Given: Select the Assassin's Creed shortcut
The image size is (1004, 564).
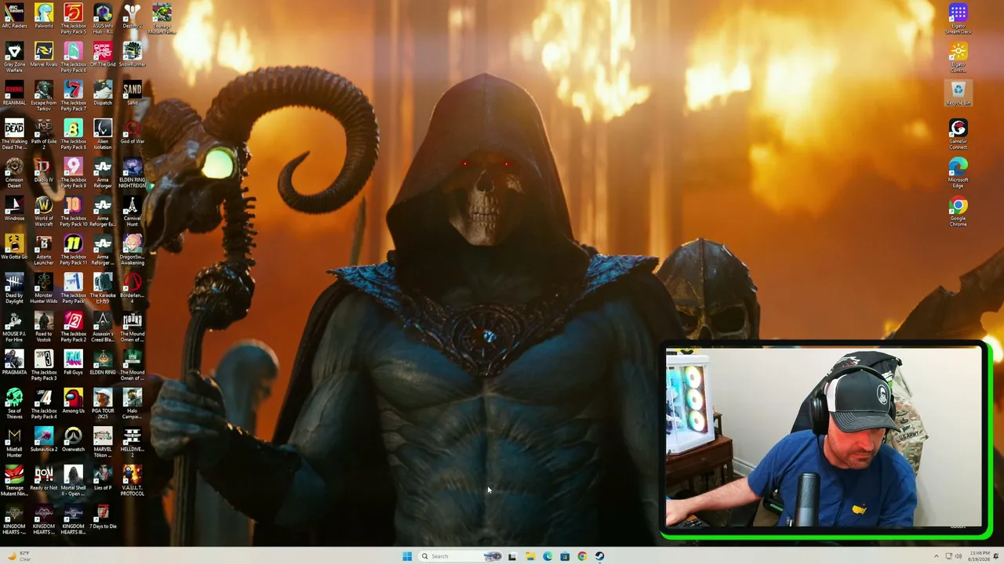Looking at the screenshot, I should pos(103,326).
